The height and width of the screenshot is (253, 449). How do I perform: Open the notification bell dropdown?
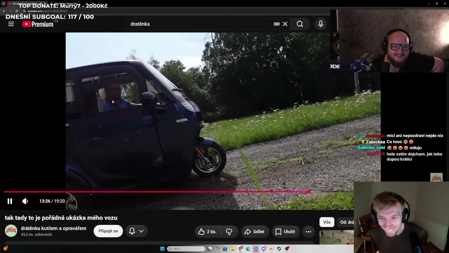[x=136, y=231]
